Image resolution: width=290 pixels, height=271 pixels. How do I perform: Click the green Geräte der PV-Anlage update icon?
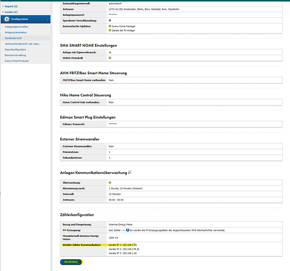[110, 30]
